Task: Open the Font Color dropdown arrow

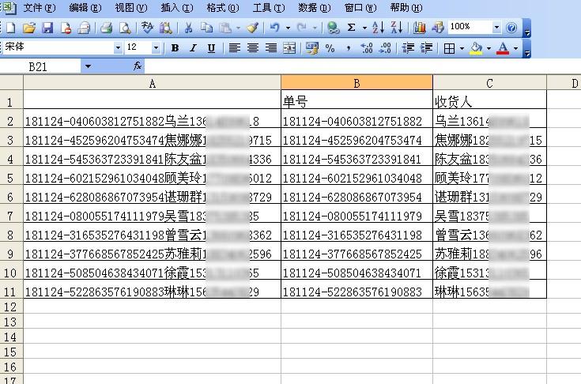Action: [x=515, y=47]
